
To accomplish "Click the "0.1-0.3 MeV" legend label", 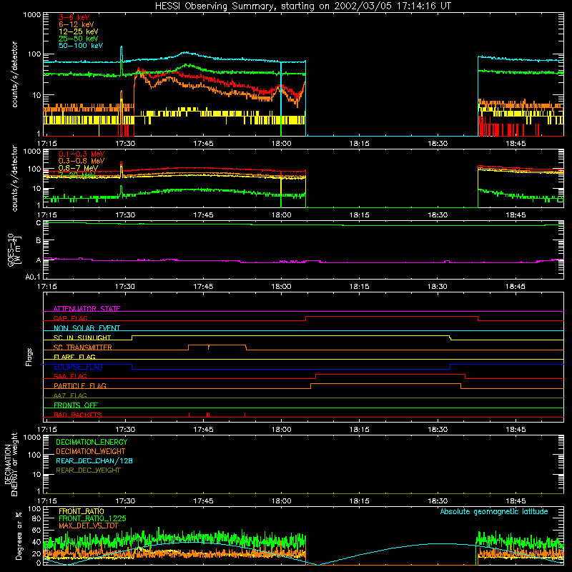I will pyautogui.click(x=82, y=154).
